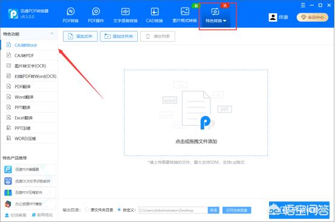Image resolution: width=335 pixels, height=222 pixels.
Task: Click the 浏览 browse button
Action: [x=213, y=211]
